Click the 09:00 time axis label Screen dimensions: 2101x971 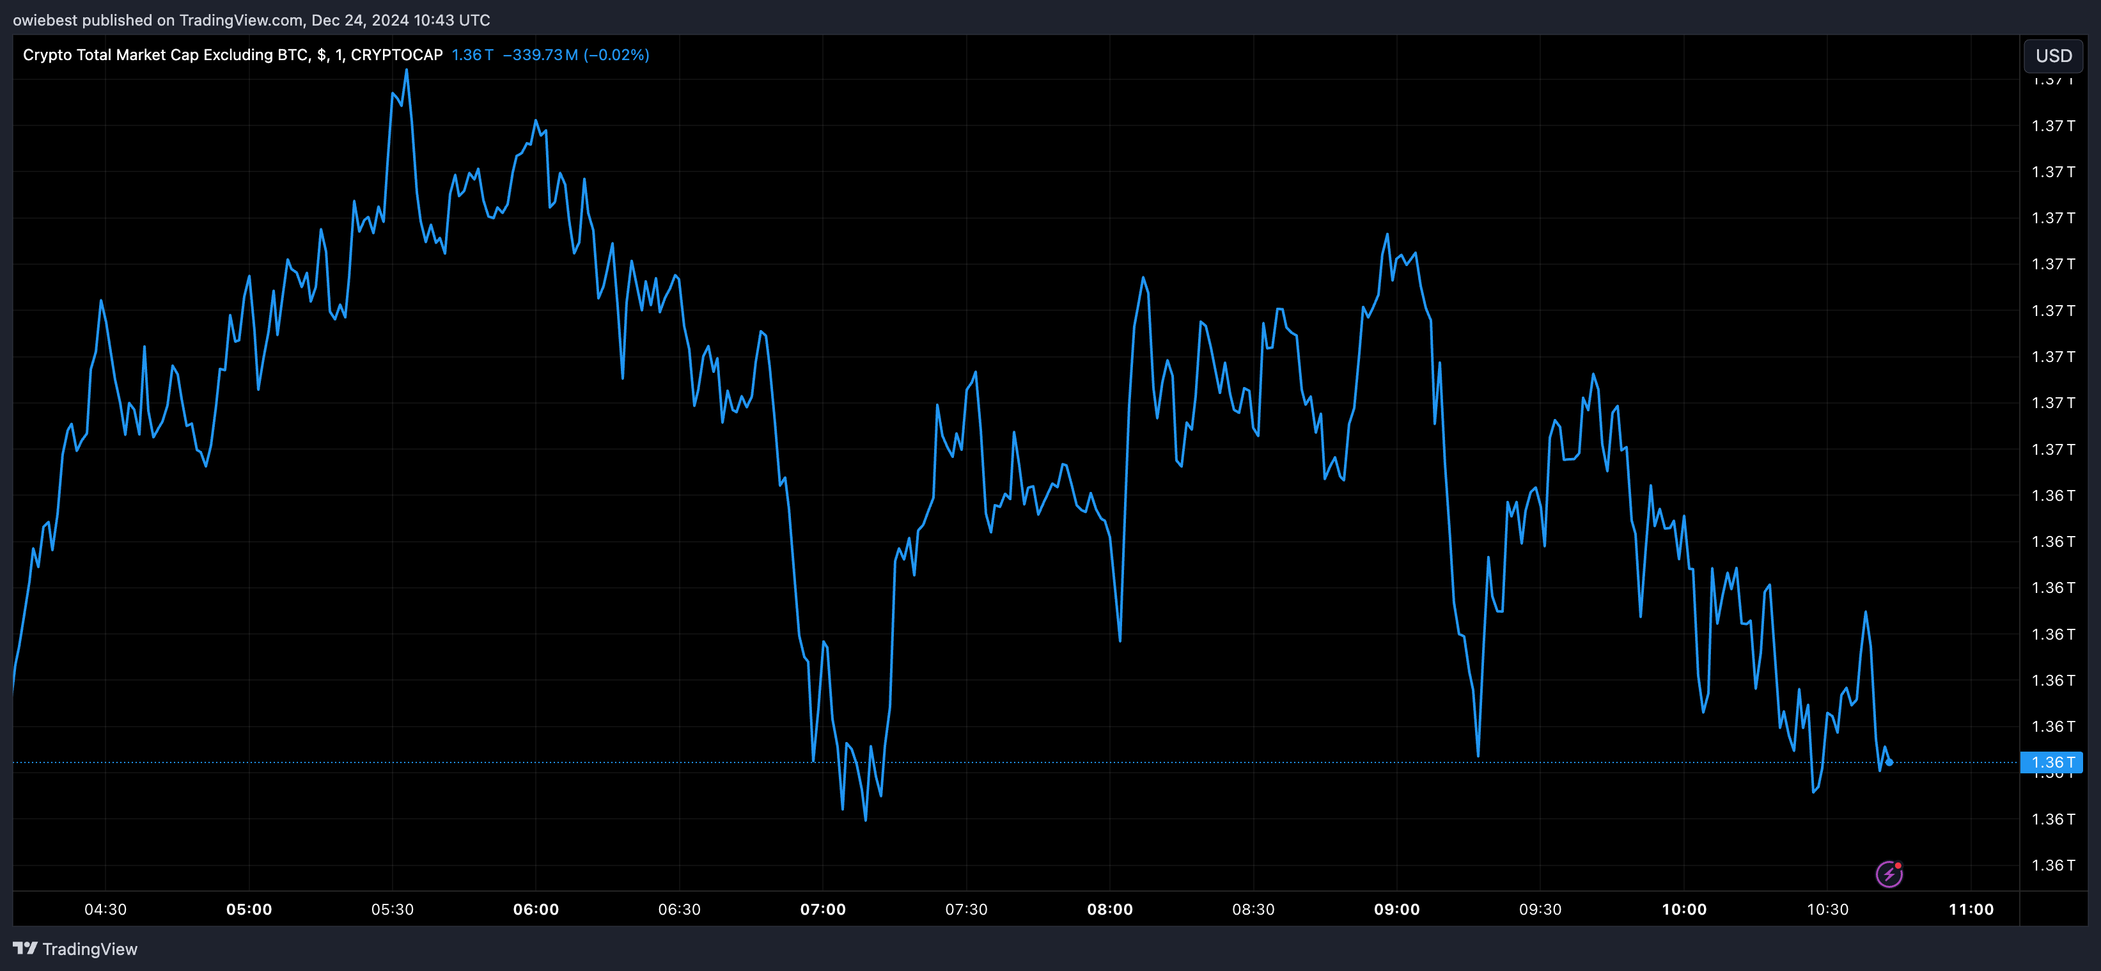tap(1397, 909)
